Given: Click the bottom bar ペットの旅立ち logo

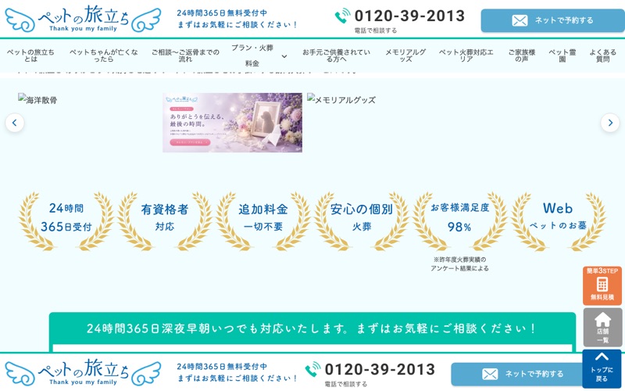Looking at the screenshot, I should coord(83,372).
